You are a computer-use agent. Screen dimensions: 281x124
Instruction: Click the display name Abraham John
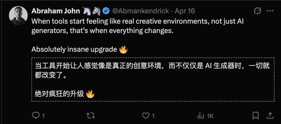coord(56,11)
